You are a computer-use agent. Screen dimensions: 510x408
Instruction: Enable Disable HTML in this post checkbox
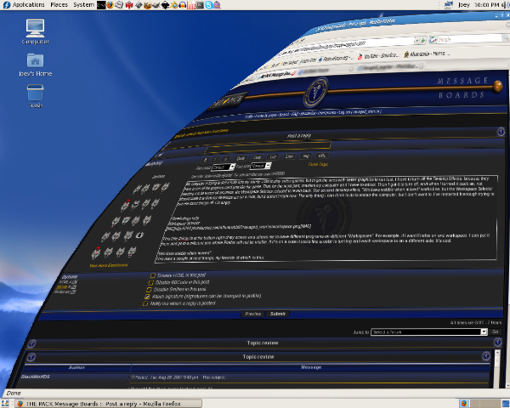[x=152, y=275]
